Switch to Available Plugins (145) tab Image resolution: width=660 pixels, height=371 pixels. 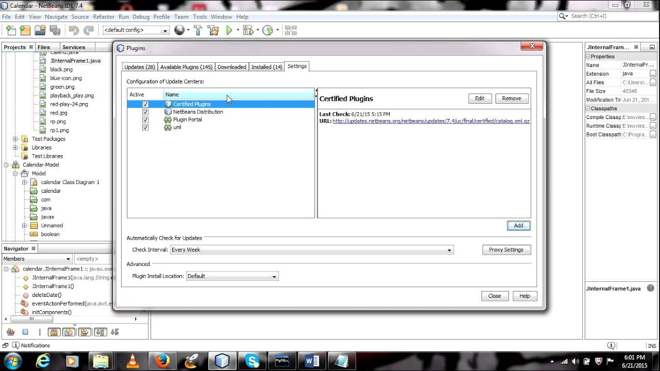186,67
